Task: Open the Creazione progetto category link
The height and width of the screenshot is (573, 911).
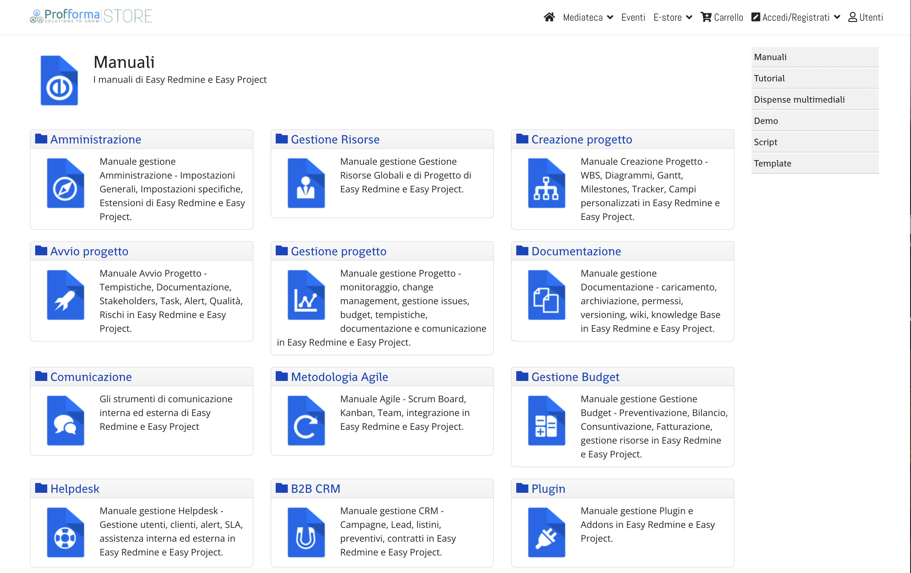Action: pos(581,139)
